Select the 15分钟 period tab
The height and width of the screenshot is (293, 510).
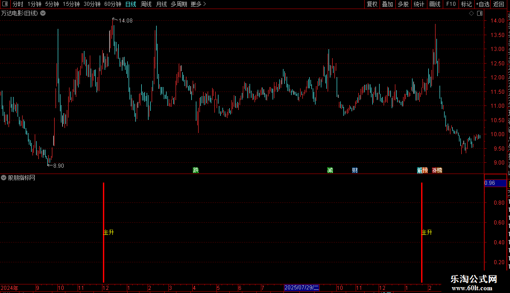(x=71, y=4)
